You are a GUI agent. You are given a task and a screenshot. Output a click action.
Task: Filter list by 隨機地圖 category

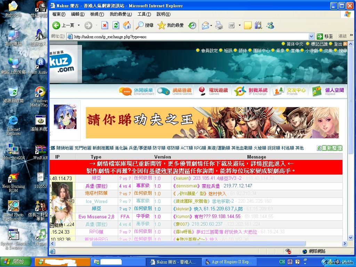(65, 148)
